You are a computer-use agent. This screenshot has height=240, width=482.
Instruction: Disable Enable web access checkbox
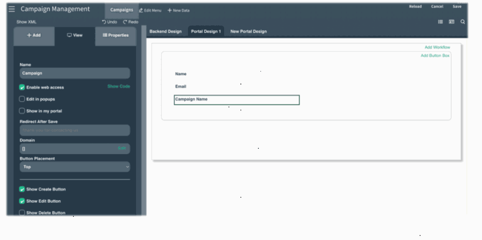tap(22, 88)
